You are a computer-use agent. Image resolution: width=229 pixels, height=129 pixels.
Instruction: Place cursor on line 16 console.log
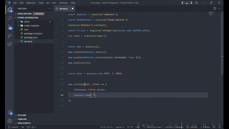[85, 95]
